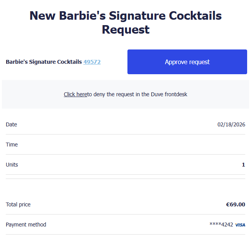Click the Date row label
The width and height of the screenshot is (251, 240).
pyautogui.click(x=12, y=124)
